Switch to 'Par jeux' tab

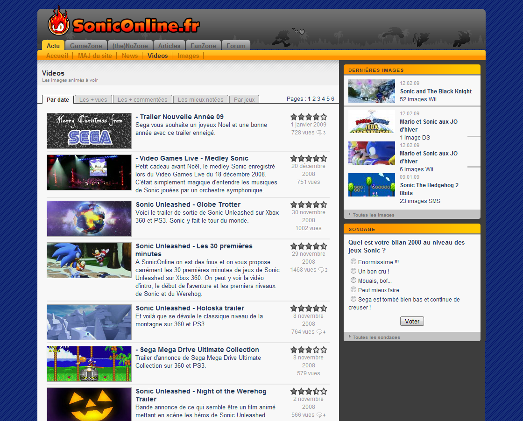(x=244, y=99)
